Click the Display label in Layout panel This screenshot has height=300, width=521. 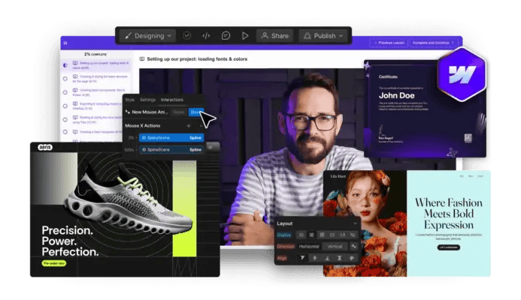click(x=283, y=235)
